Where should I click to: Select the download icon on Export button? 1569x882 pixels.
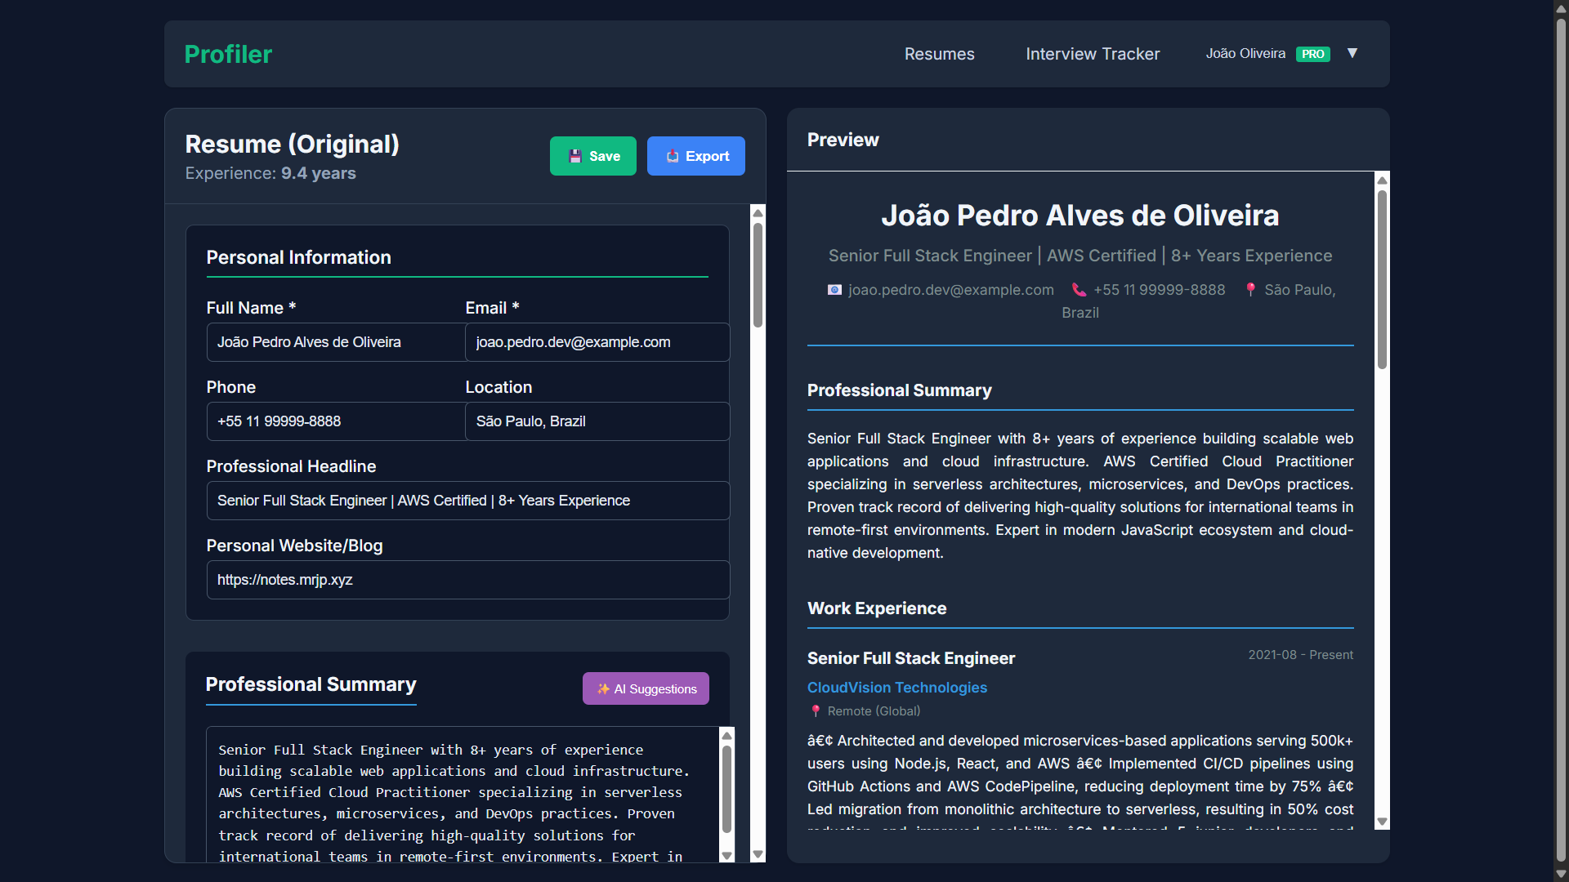pyautogui.click(x=673, y=156)
